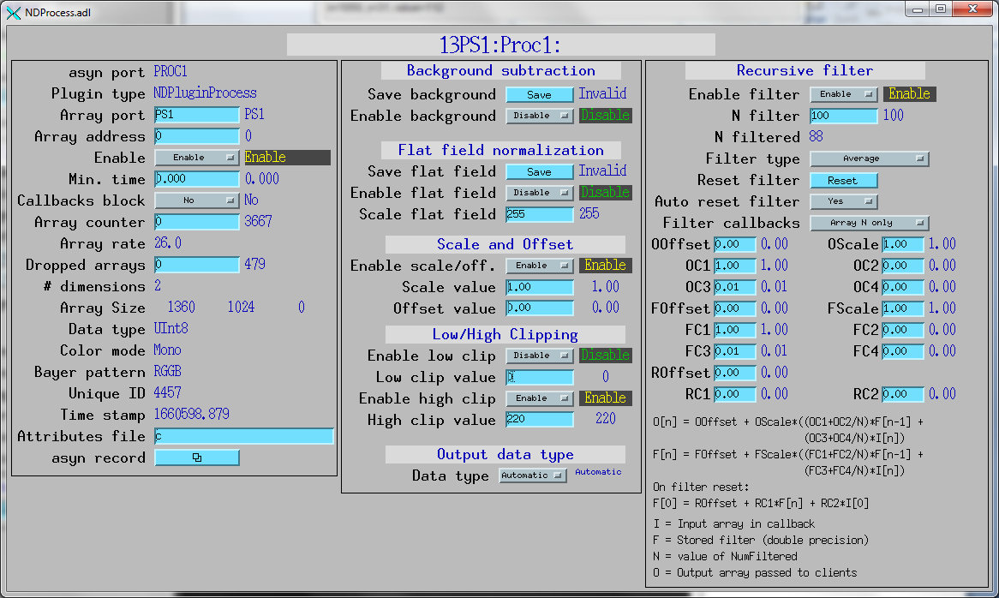Open the Auto reset filter Yes dropdown
The image size is (999, 598).
(843, 201)
